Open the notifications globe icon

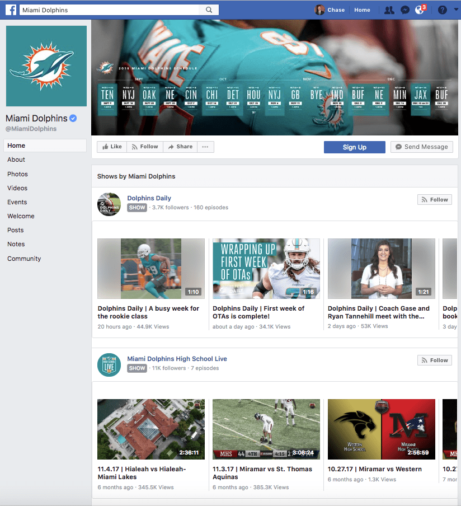pos(419,10)
